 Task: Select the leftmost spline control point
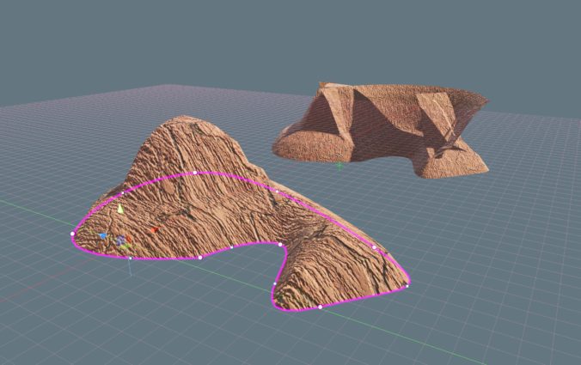pyautogui.click(x=72, y=233)
